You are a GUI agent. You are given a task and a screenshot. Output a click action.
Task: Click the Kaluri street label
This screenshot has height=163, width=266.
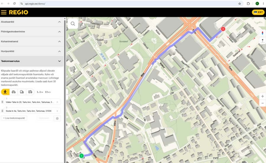point(231,40)
